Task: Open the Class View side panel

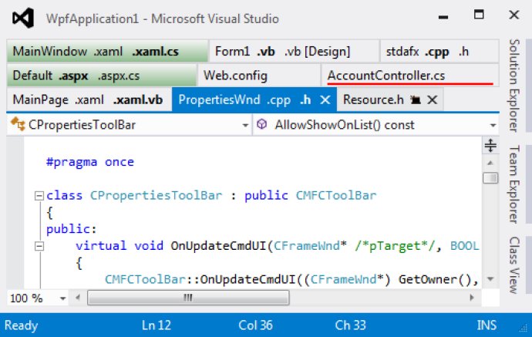Action: tap(514, 265)
